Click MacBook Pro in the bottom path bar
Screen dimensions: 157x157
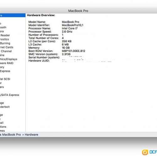pyautogui.click(x=12, y=135)
